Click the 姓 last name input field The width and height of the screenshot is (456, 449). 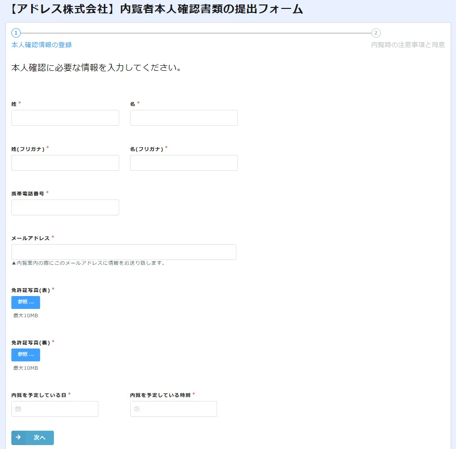(65, 118)
